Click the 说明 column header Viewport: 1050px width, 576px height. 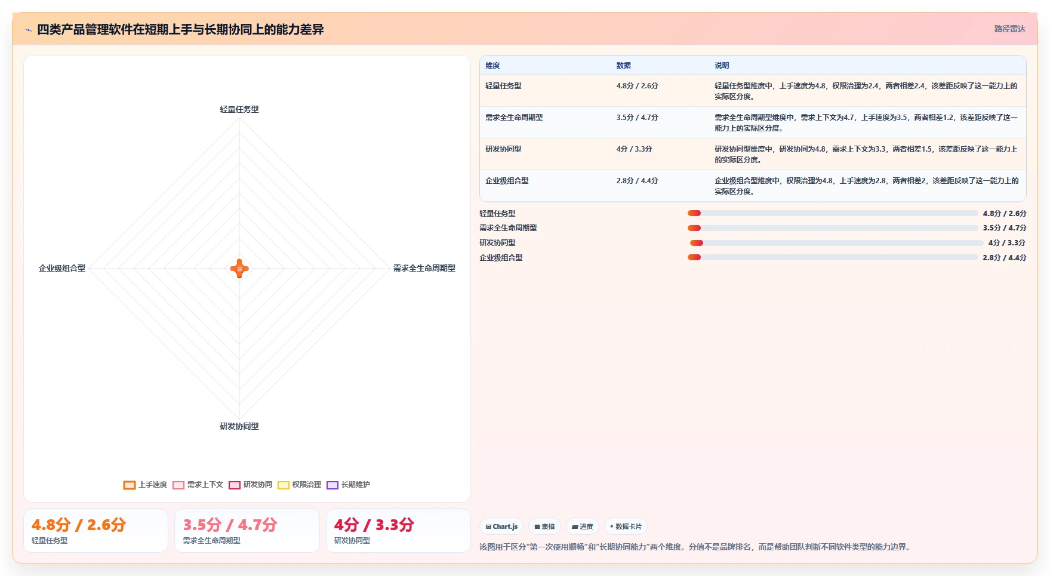click(x=722, y=66)
